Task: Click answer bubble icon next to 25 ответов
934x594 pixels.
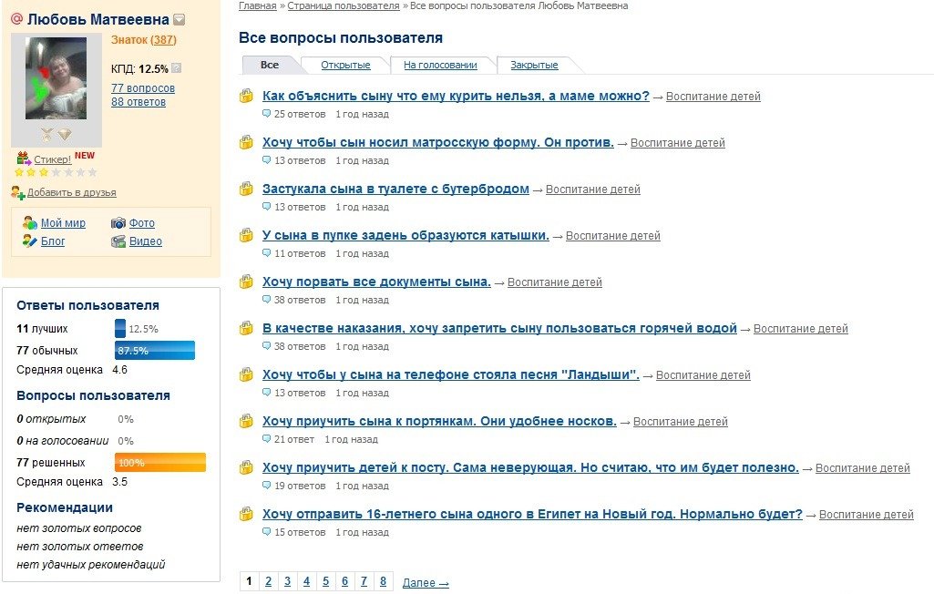Action: [266, 113]
